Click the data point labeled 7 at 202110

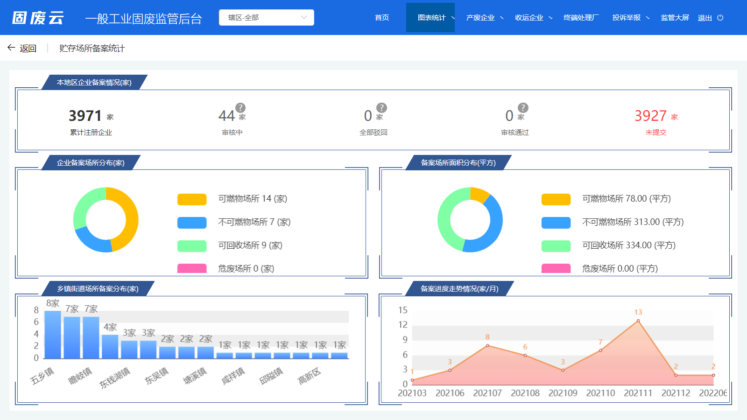point(600,350)
